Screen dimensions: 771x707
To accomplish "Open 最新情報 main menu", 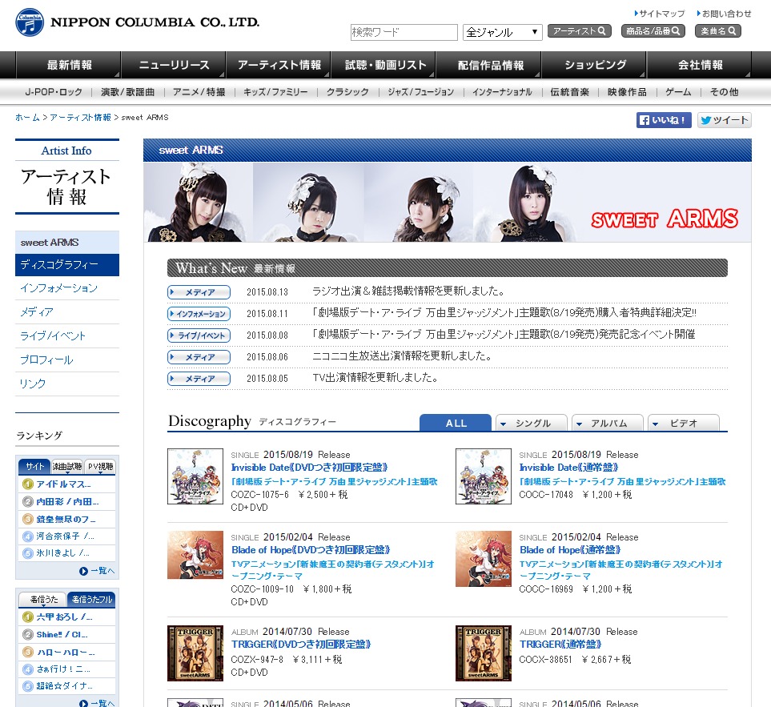I will 68,65.
